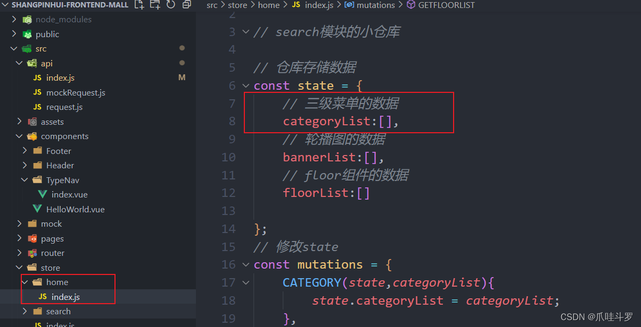641x327 pixels.
Task: Click the node_modules folder icon
Action: [x=27, y=20]
